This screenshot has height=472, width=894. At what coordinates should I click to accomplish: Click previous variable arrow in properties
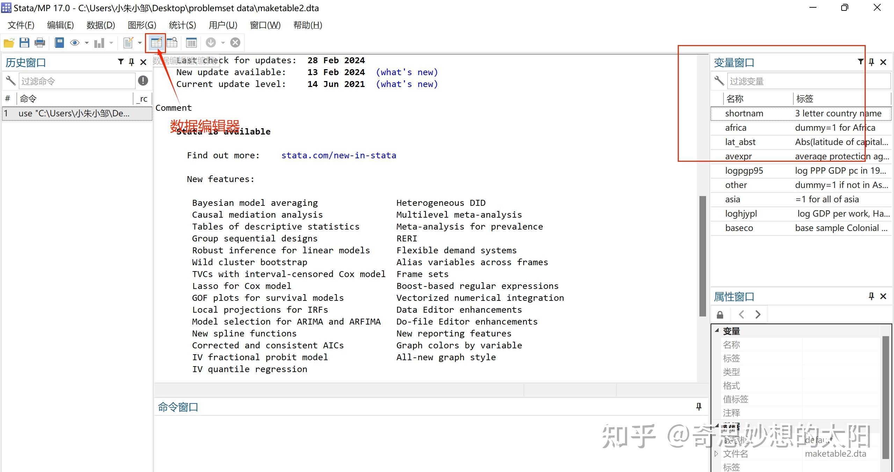pos(742,314)
